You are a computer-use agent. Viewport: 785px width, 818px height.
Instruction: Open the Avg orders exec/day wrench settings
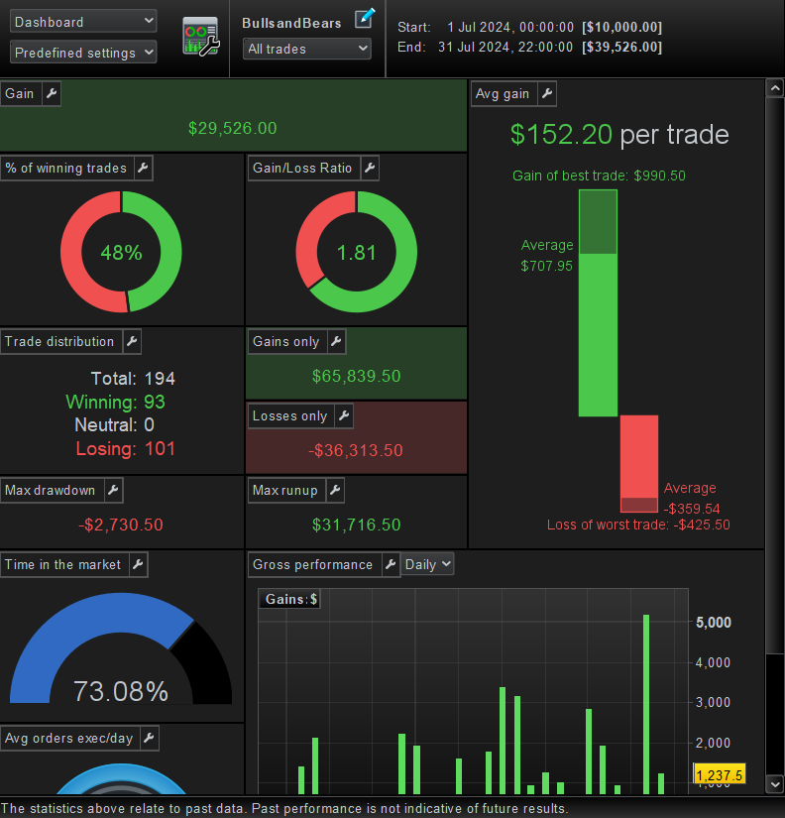pyautogui.click(x=150, y=738)
